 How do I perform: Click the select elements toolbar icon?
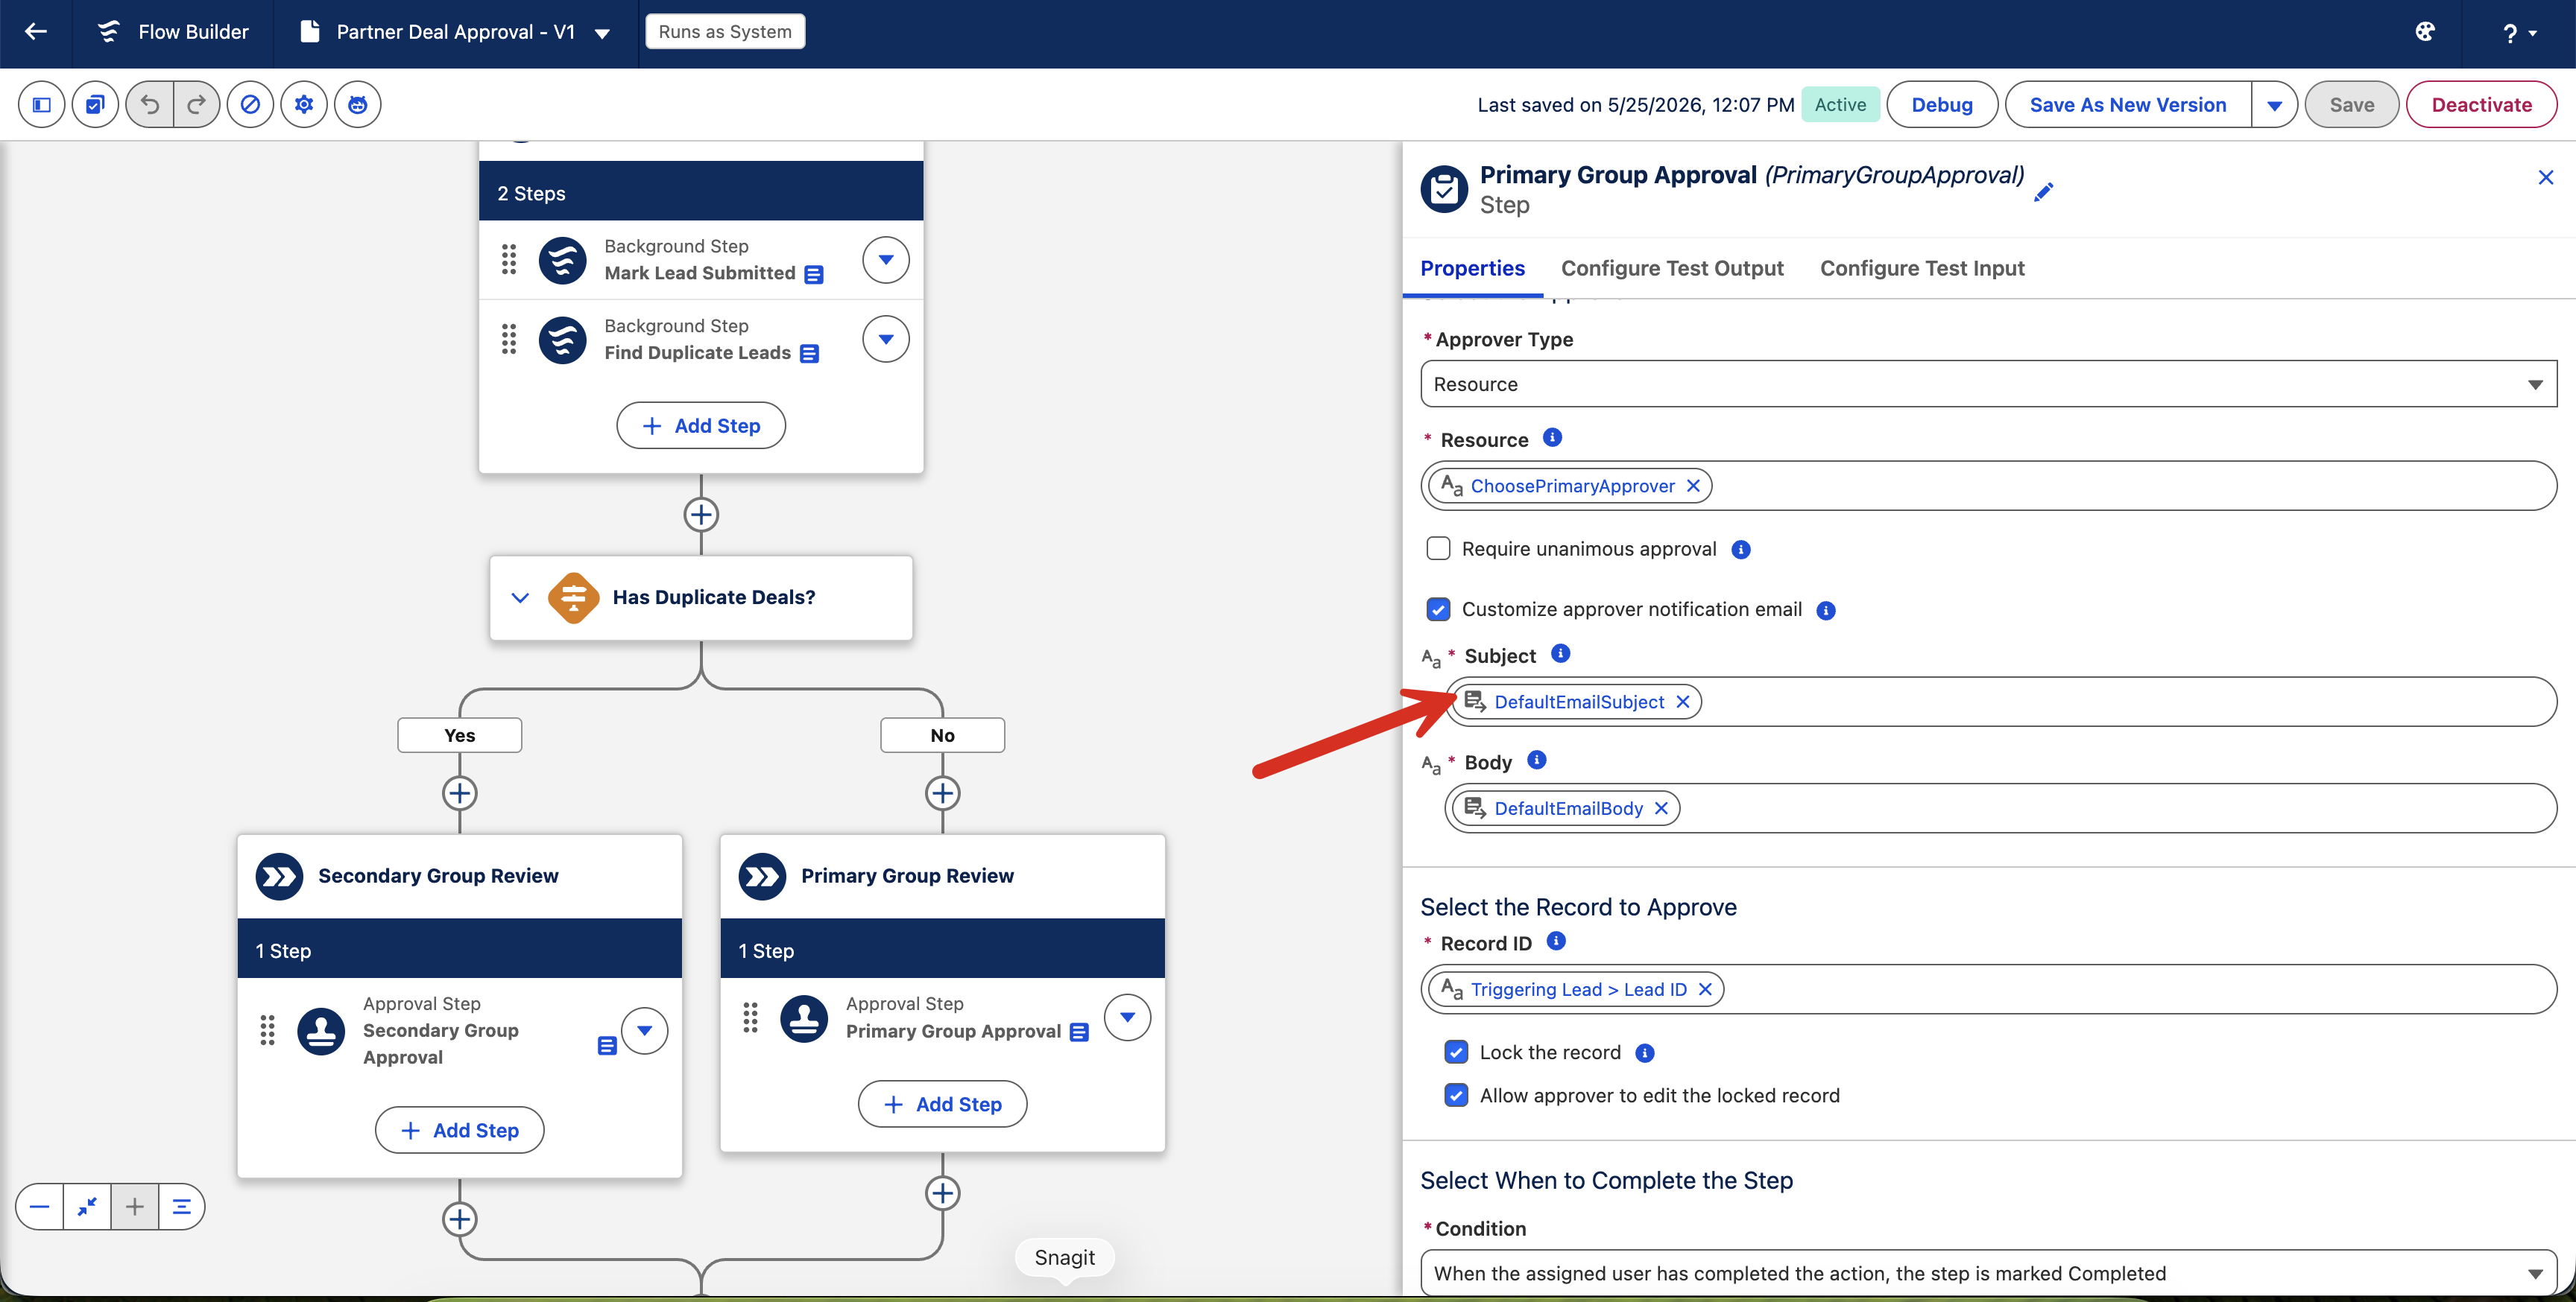pos(95,104)
